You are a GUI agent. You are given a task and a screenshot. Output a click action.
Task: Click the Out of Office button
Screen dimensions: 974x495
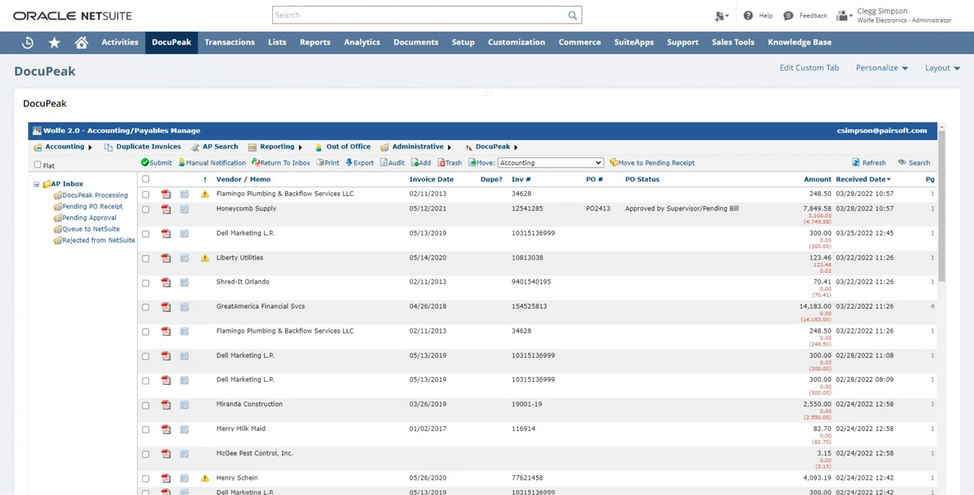343,147
